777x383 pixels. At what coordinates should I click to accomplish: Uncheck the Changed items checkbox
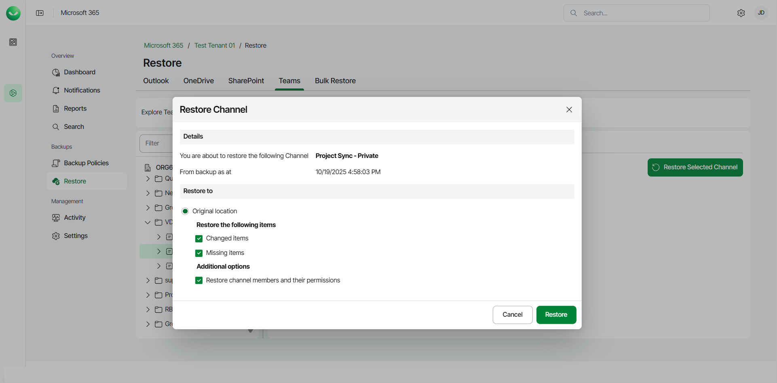coord(199,239)
